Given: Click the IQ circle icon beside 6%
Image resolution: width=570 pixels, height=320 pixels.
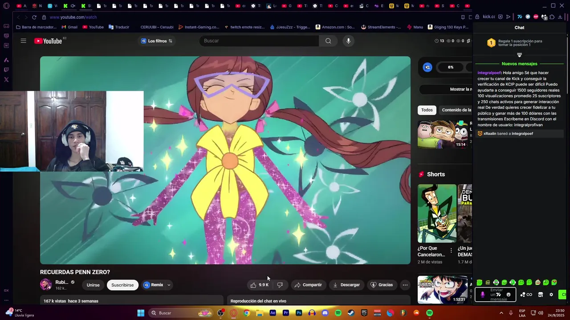Looking at the screenshot, I should tap(427, 67).
